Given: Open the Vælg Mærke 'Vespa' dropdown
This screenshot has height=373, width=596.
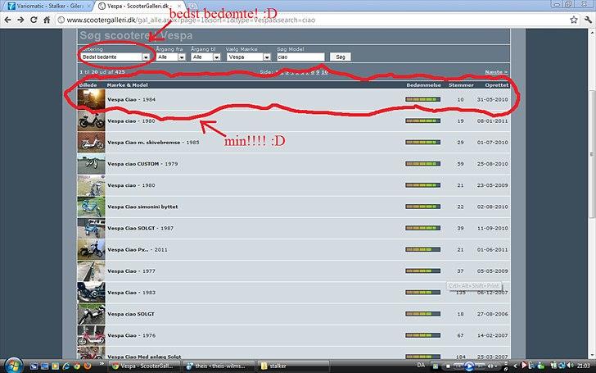Looking at the screenshot, I should (248, 57).
